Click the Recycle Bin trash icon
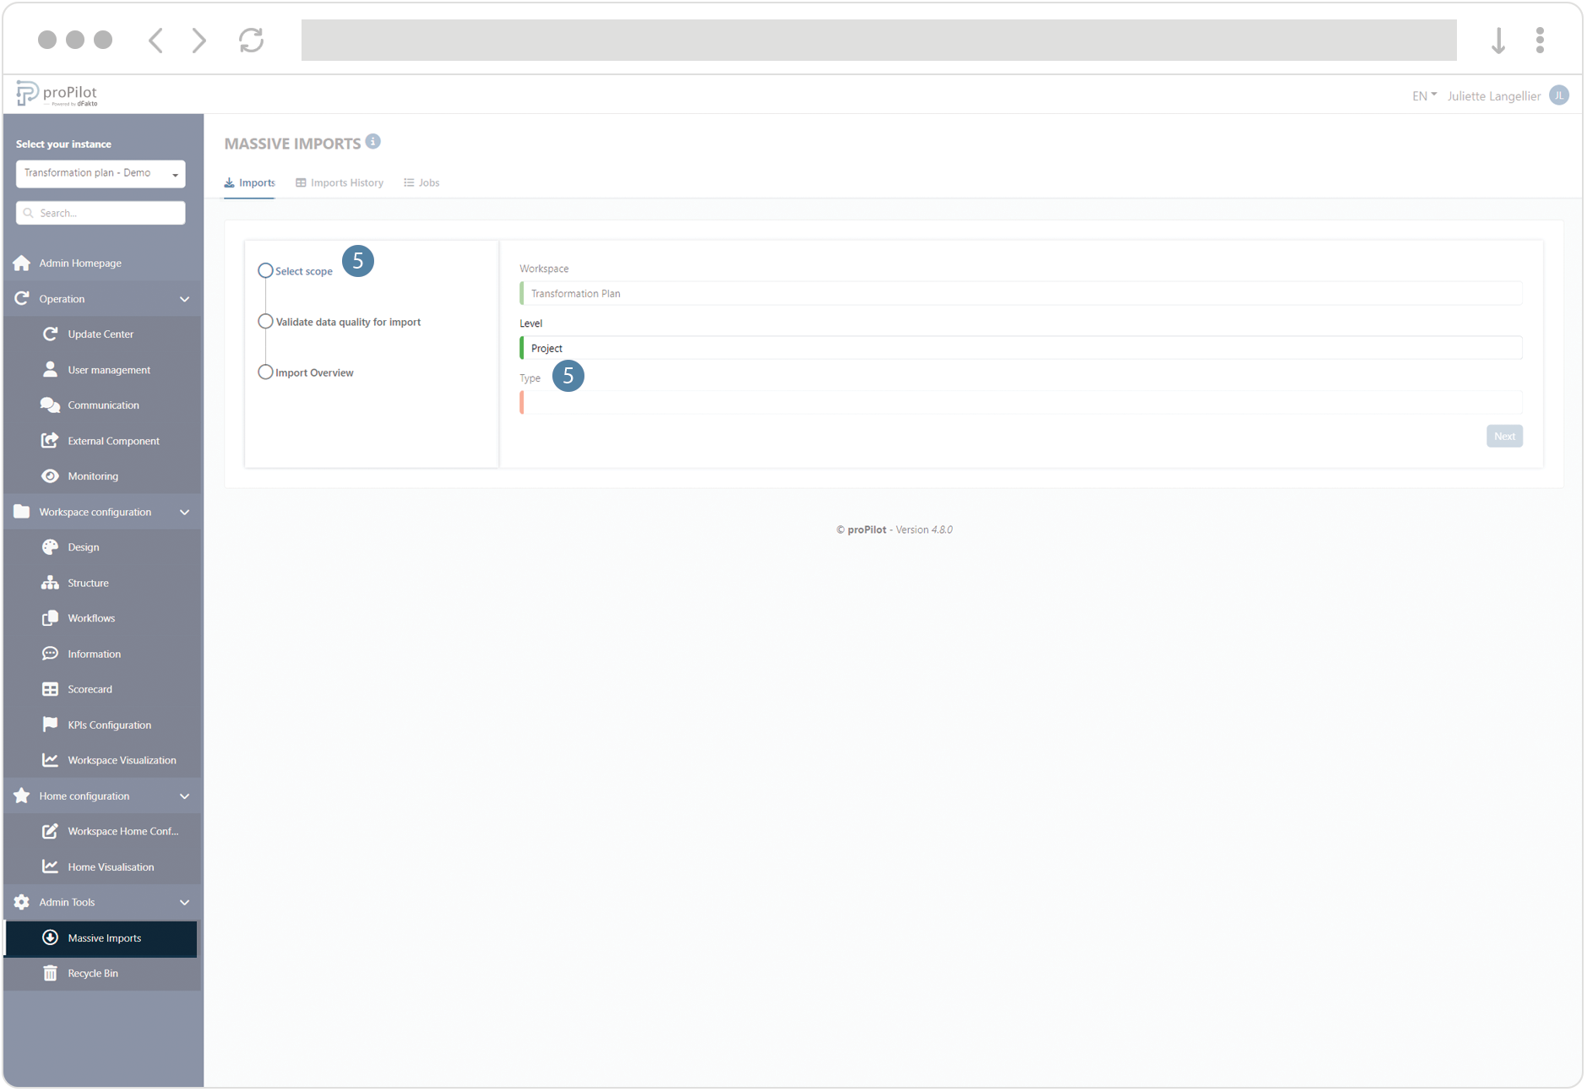The width and height of the screenshot is (1587, 1092). 51,974
